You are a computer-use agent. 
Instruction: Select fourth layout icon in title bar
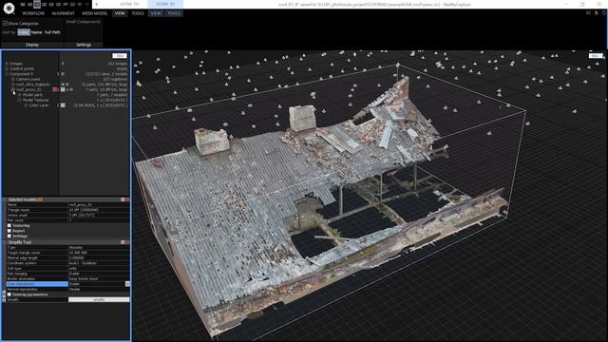pos(44,4)
